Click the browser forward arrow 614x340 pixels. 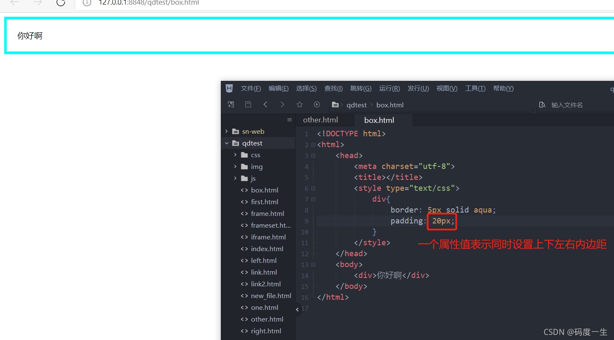(x=38, y=3)
